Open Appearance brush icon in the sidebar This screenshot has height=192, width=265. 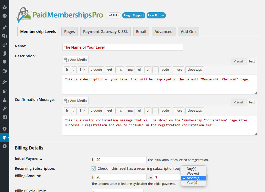pos(5,82)
